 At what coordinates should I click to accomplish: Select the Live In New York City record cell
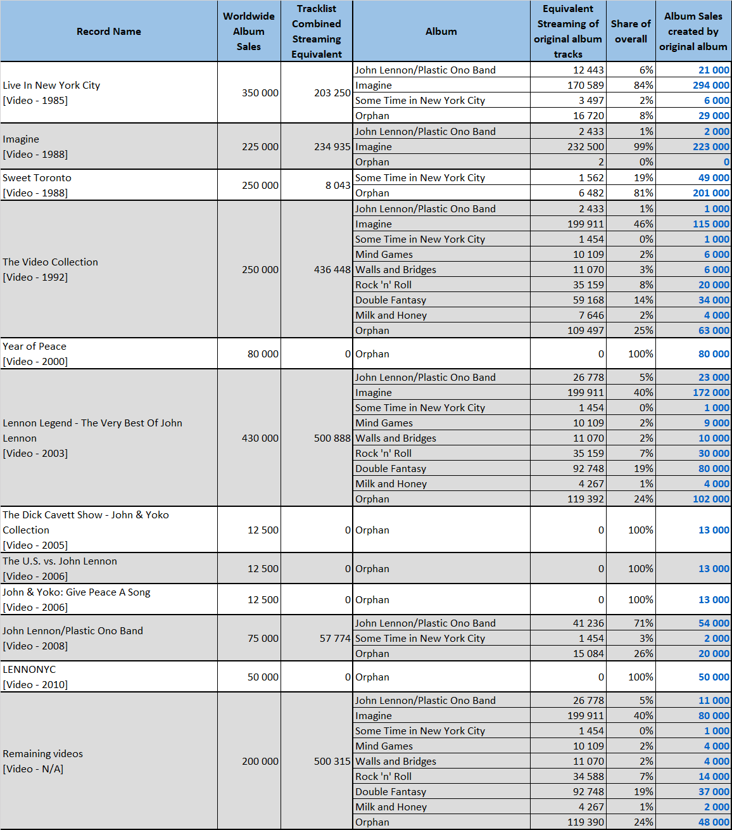coord(109,93)
